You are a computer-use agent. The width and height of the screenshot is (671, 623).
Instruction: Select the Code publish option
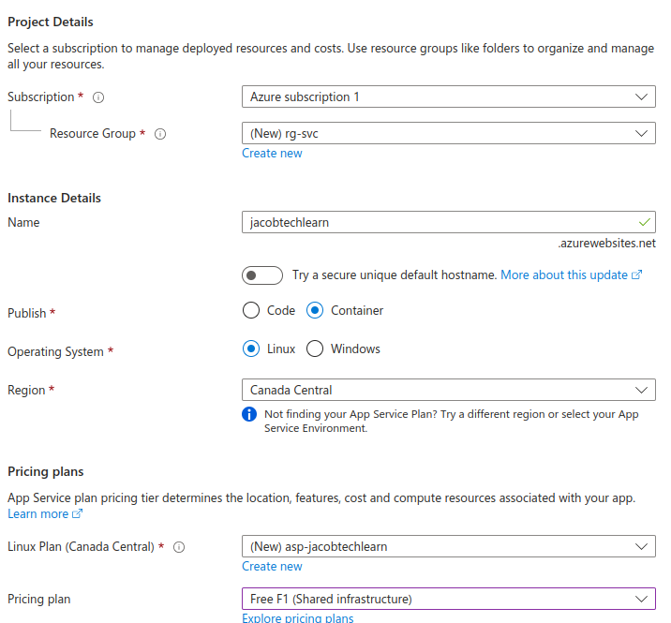coord(250,311)
